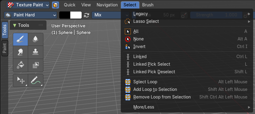Choose Invert selection entry

coord(187,47)
